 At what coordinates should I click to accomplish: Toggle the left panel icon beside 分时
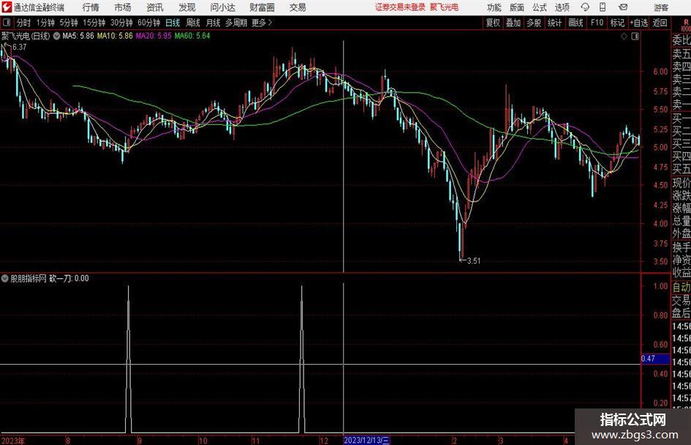click(x=7, y=23)
